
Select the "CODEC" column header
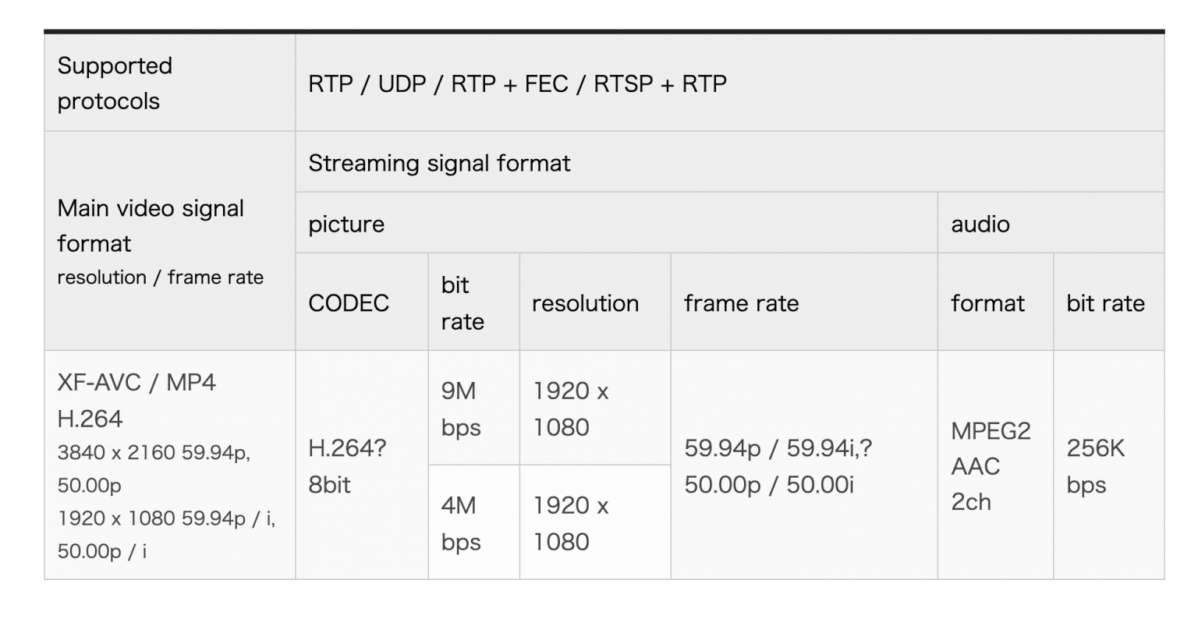coord(349,302)
